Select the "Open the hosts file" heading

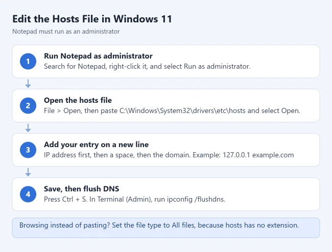pyautogui.click(x=78, y=100)
